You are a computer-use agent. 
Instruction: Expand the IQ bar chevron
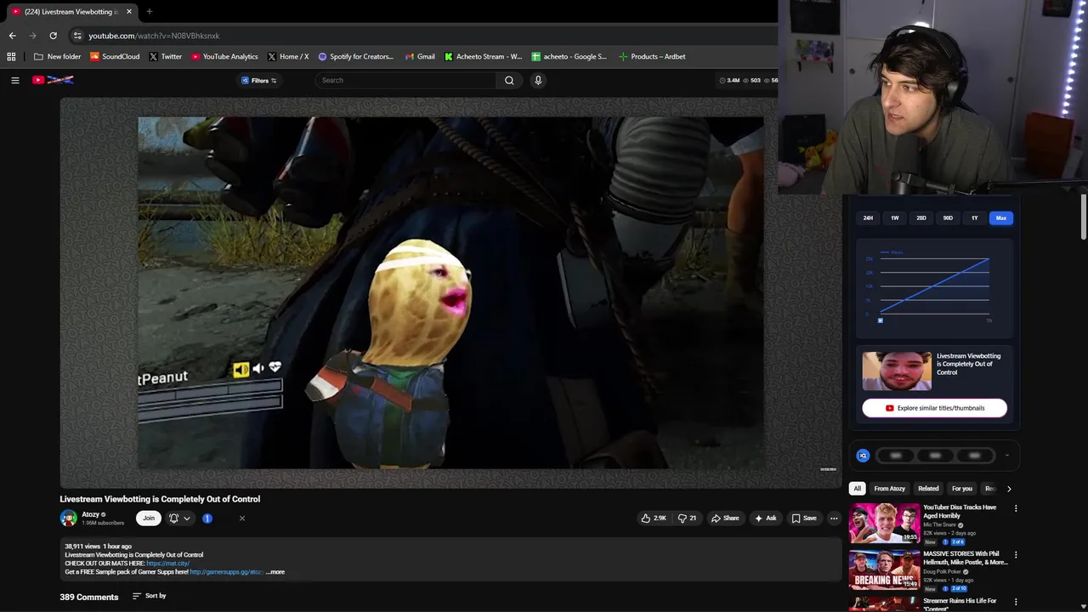[x=1006, y=456]
